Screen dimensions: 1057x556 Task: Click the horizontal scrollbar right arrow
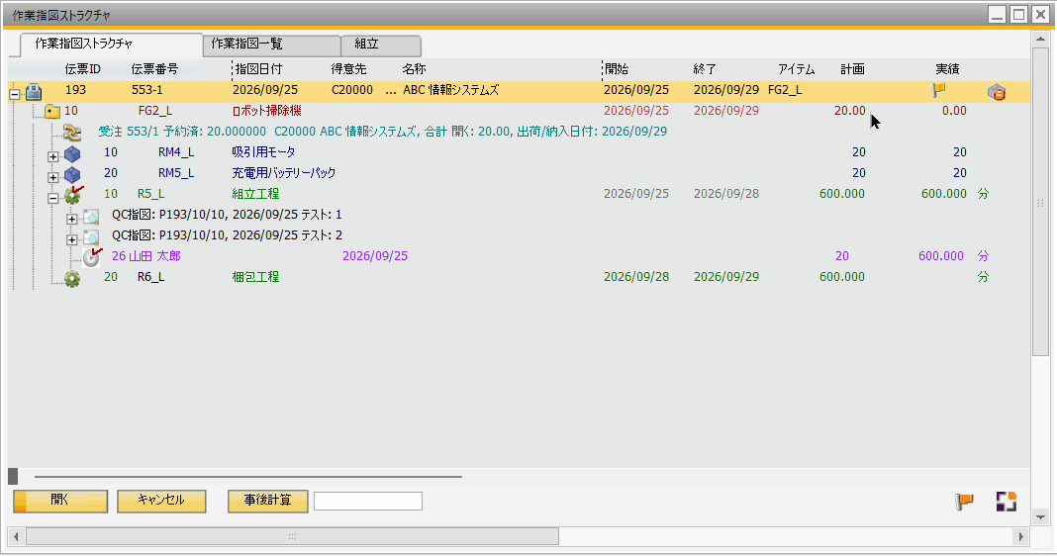1021,536
